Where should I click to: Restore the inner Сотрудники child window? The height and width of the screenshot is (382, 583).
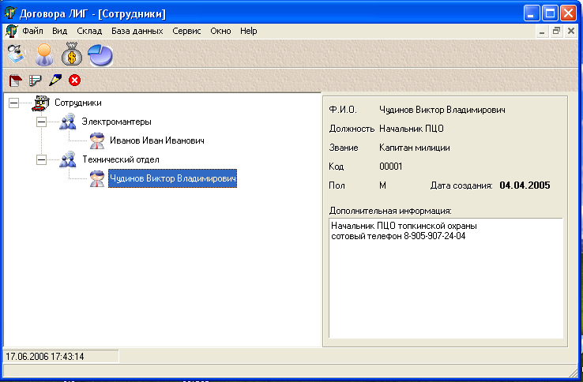556,32
